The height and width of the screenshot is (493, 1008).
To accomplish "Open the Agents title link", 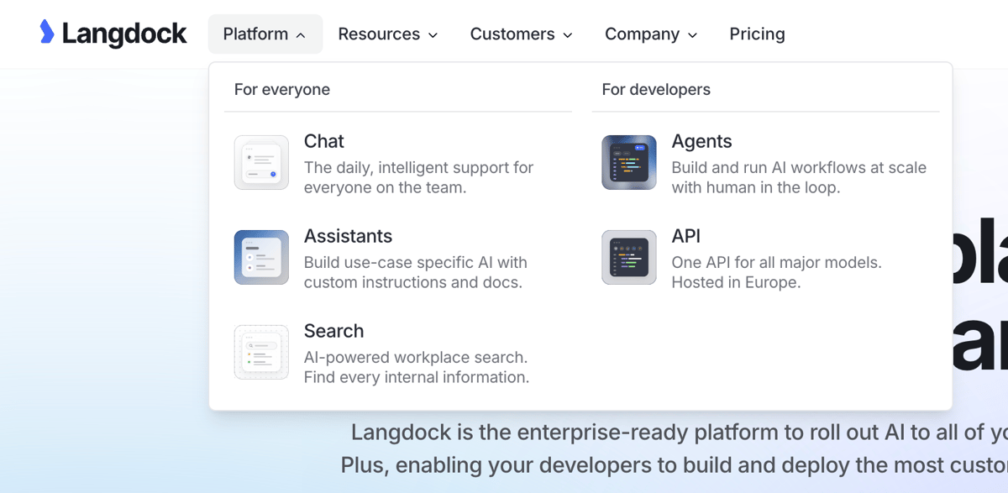I will pos(701,141).
